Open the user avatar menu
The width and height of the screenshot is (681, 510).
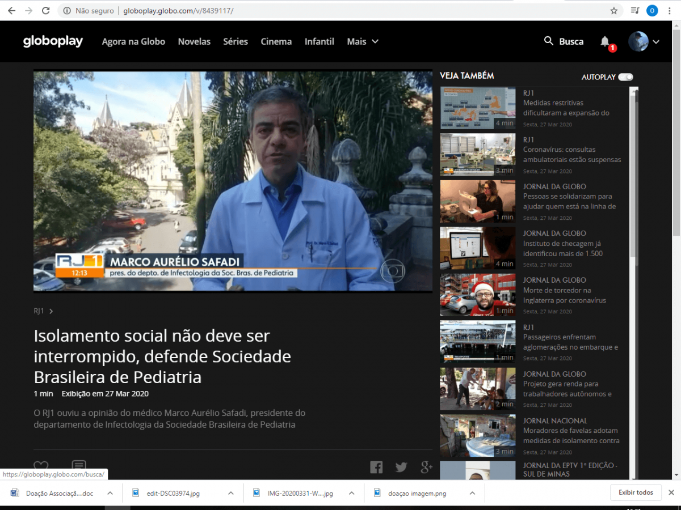638,41
